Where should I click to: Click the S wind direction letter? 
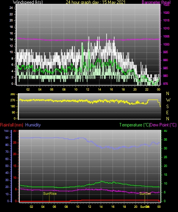tap(167, 107)
